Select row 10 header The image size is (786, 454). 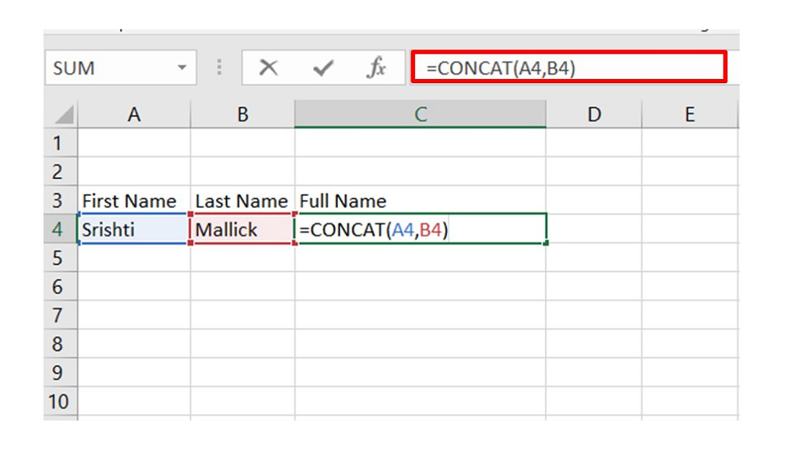pos(59,401)
